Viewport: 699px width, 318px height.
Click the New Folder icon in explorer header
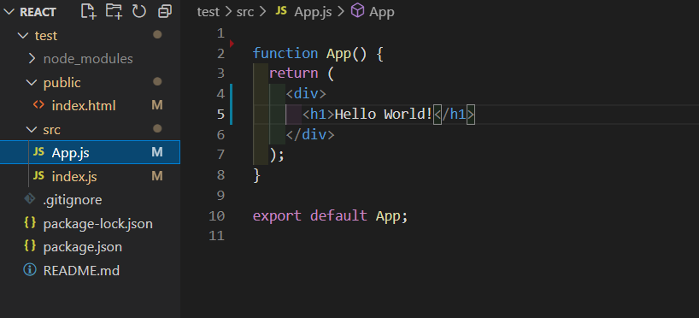click(115, 12)
